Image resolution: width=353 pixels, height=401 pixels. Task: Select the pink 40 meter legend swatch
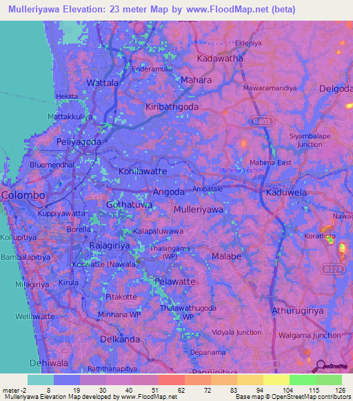[x=145, y=380]
